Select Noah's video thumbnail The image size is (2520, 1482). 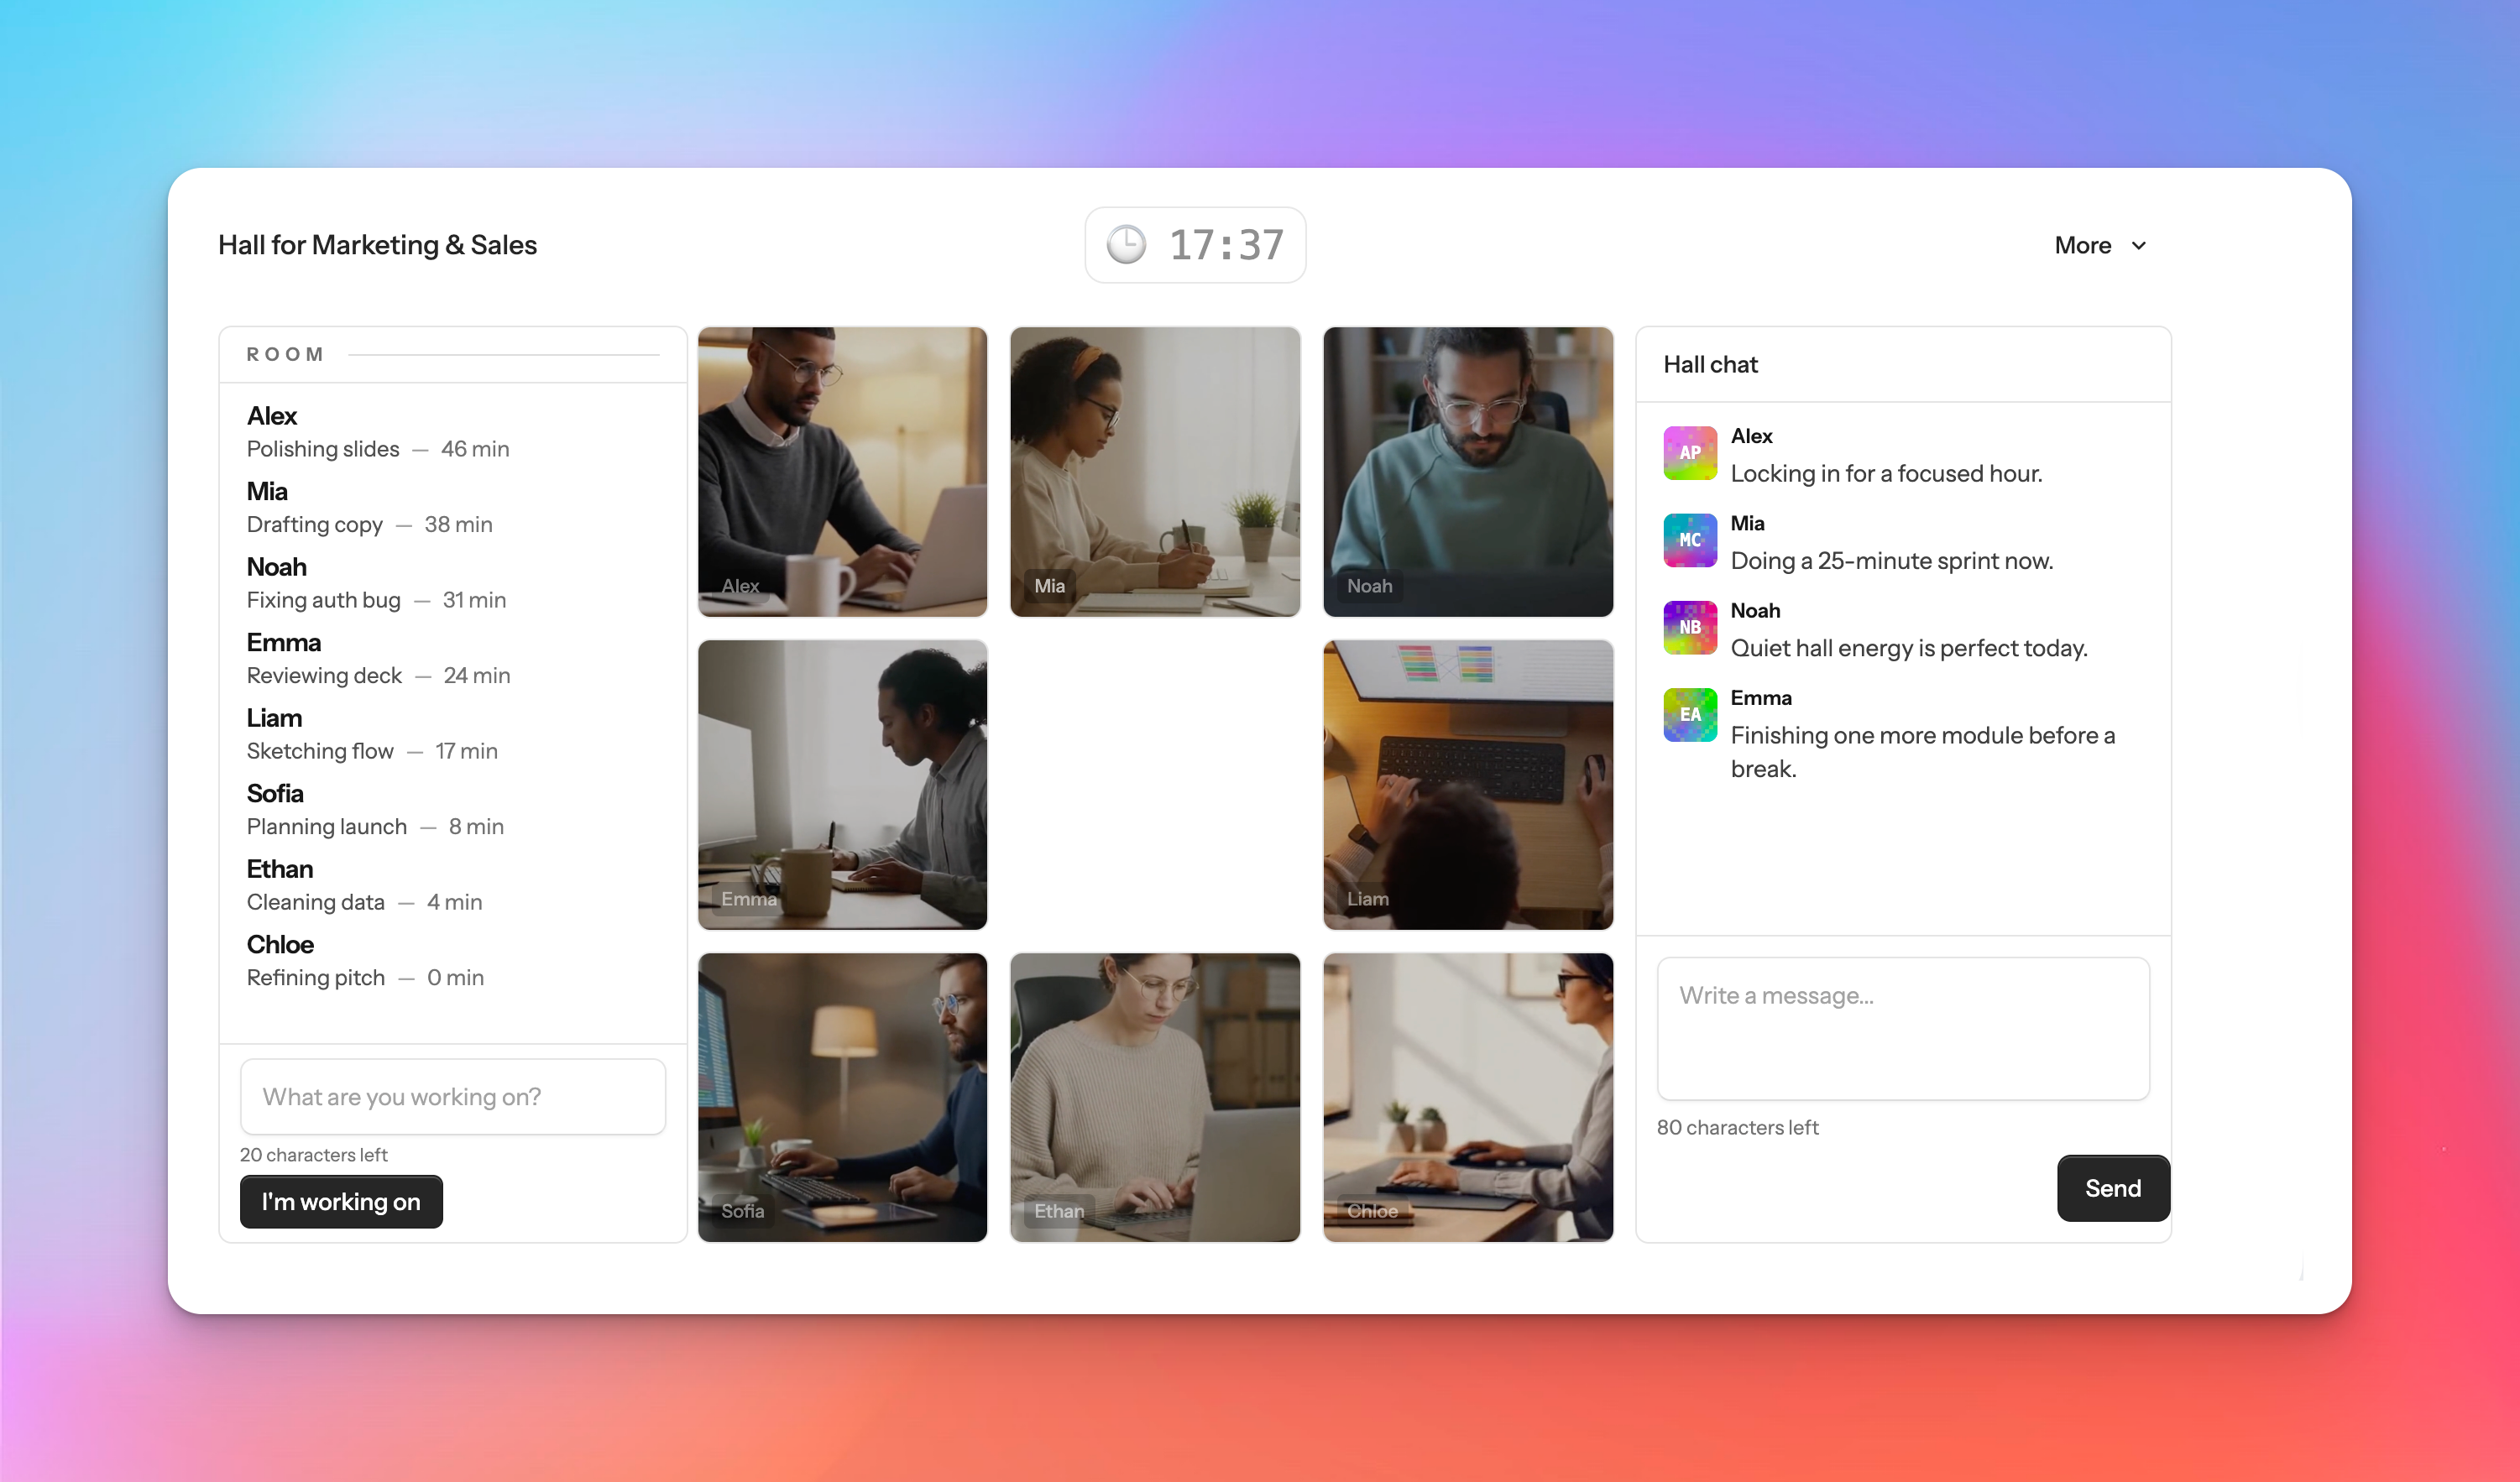click(x=1467, y=471)
